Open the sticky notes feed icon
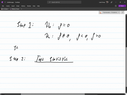Image resolution: width=127 pixels, height=95 pixels. (x=116, y=6)
